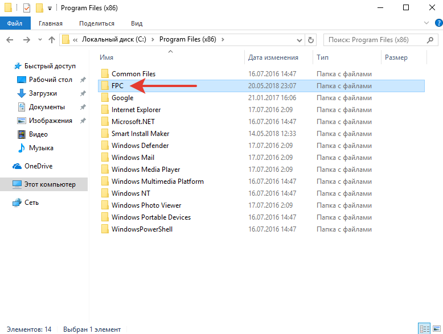The width and height of the screenshot is (443, 334).
Task: Open Документы in the sidebar
Action: (x=47, y=107)
